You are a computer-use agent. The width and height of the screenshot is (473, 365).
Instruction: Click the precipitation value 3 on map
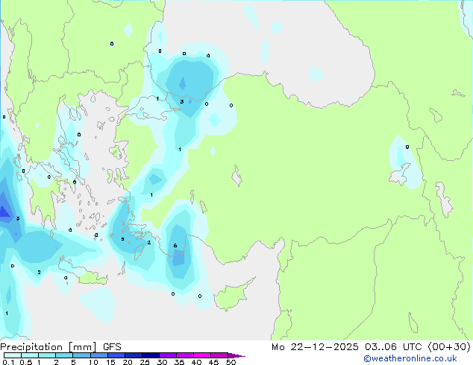tap(181, 102)
